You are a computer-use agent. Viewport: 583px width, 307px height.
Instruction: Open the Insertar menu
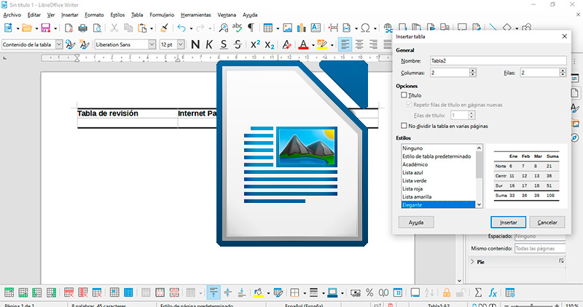coord(70,15)
